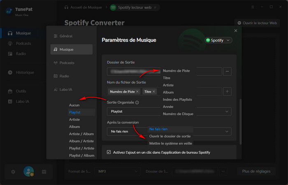Browse bottom bar output folder ellipsis
The width and height of the screenshot is (288, 185).
pyautogui.click(x=223, y=171)
